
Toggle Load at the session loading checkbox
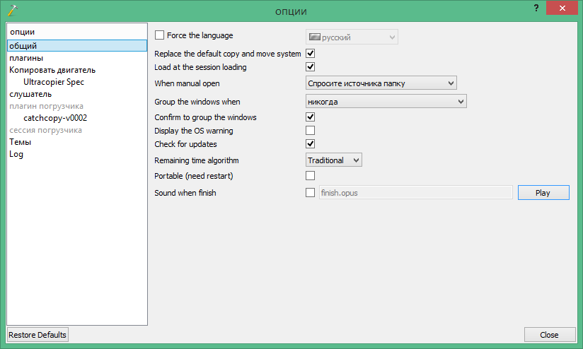[310, 67]
